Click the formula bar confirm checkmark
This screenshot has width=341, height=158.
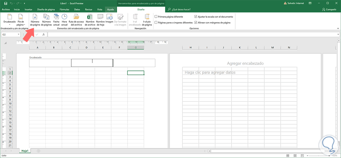(x=37, y=34)
